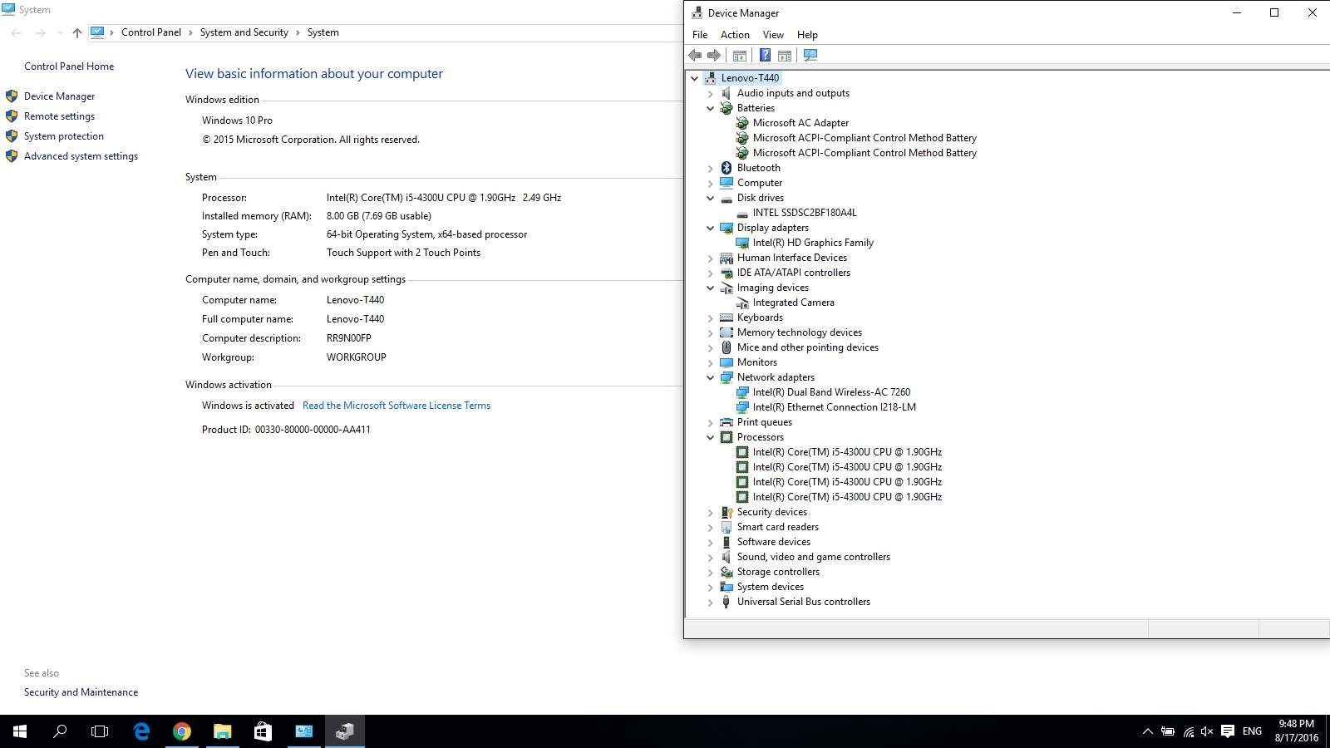Screen dimensions: 1330x748
Task: Click Scan for hardware changes toolbar icon
Action: (810, 56)
